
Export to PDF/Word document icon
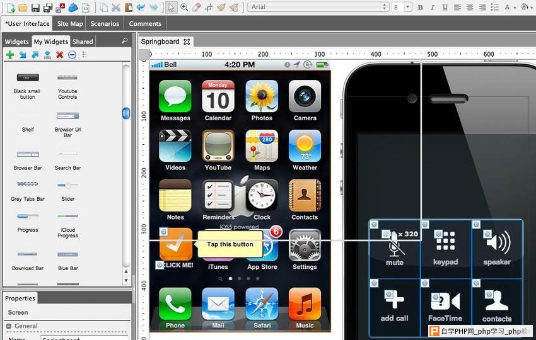(61, 8)
